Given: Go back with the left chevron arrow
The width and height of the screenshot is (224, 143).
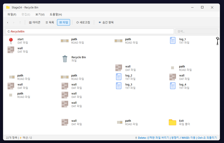Looking at the screenshot, I should click(x=8, y=22).
